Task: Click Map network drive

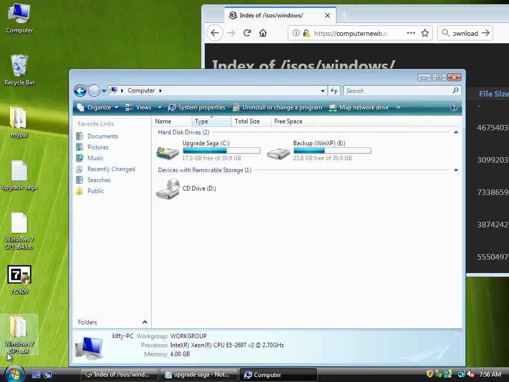Action: click(359, 107)
